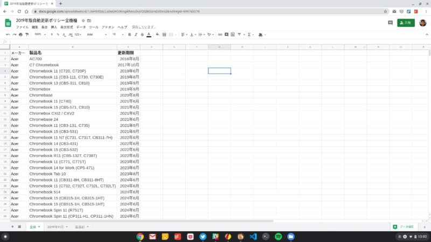Image resolution: width=431 pixels, height=242 pixels.
Task: Open the comments history icon beside Share
Action: (390, 23)
